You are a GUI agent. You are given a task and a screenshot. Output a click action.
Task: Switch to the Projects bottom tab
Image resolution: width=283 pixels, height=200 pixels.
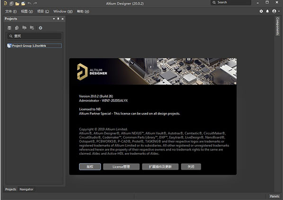pos(11,189)
